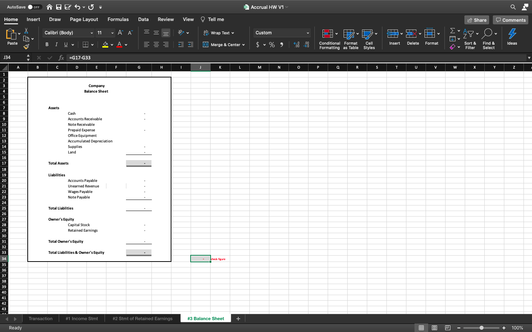
Task: Click Tell me search box
Action: [212, 19]
